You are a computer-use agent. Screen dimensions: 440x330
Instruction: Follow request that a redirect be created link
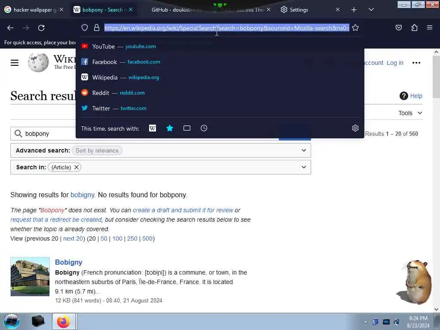pos(56,220)
